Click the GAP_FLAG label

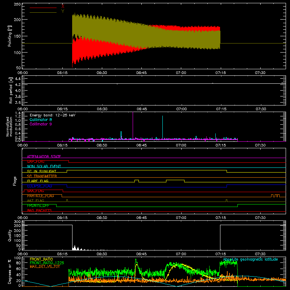click(36, 161)
